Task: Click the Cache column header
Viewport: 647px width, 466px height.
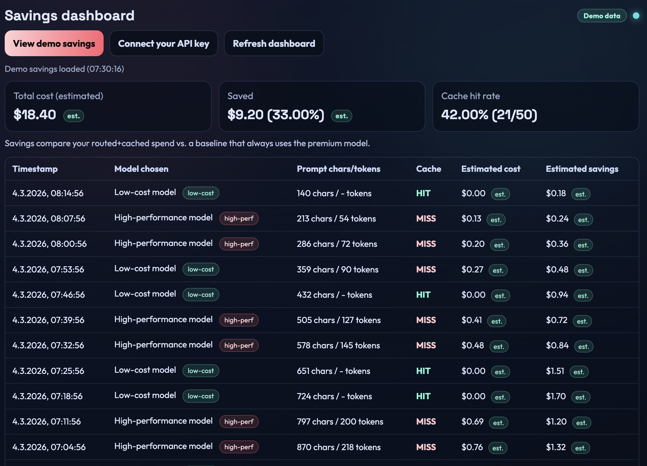Action: 428,169
